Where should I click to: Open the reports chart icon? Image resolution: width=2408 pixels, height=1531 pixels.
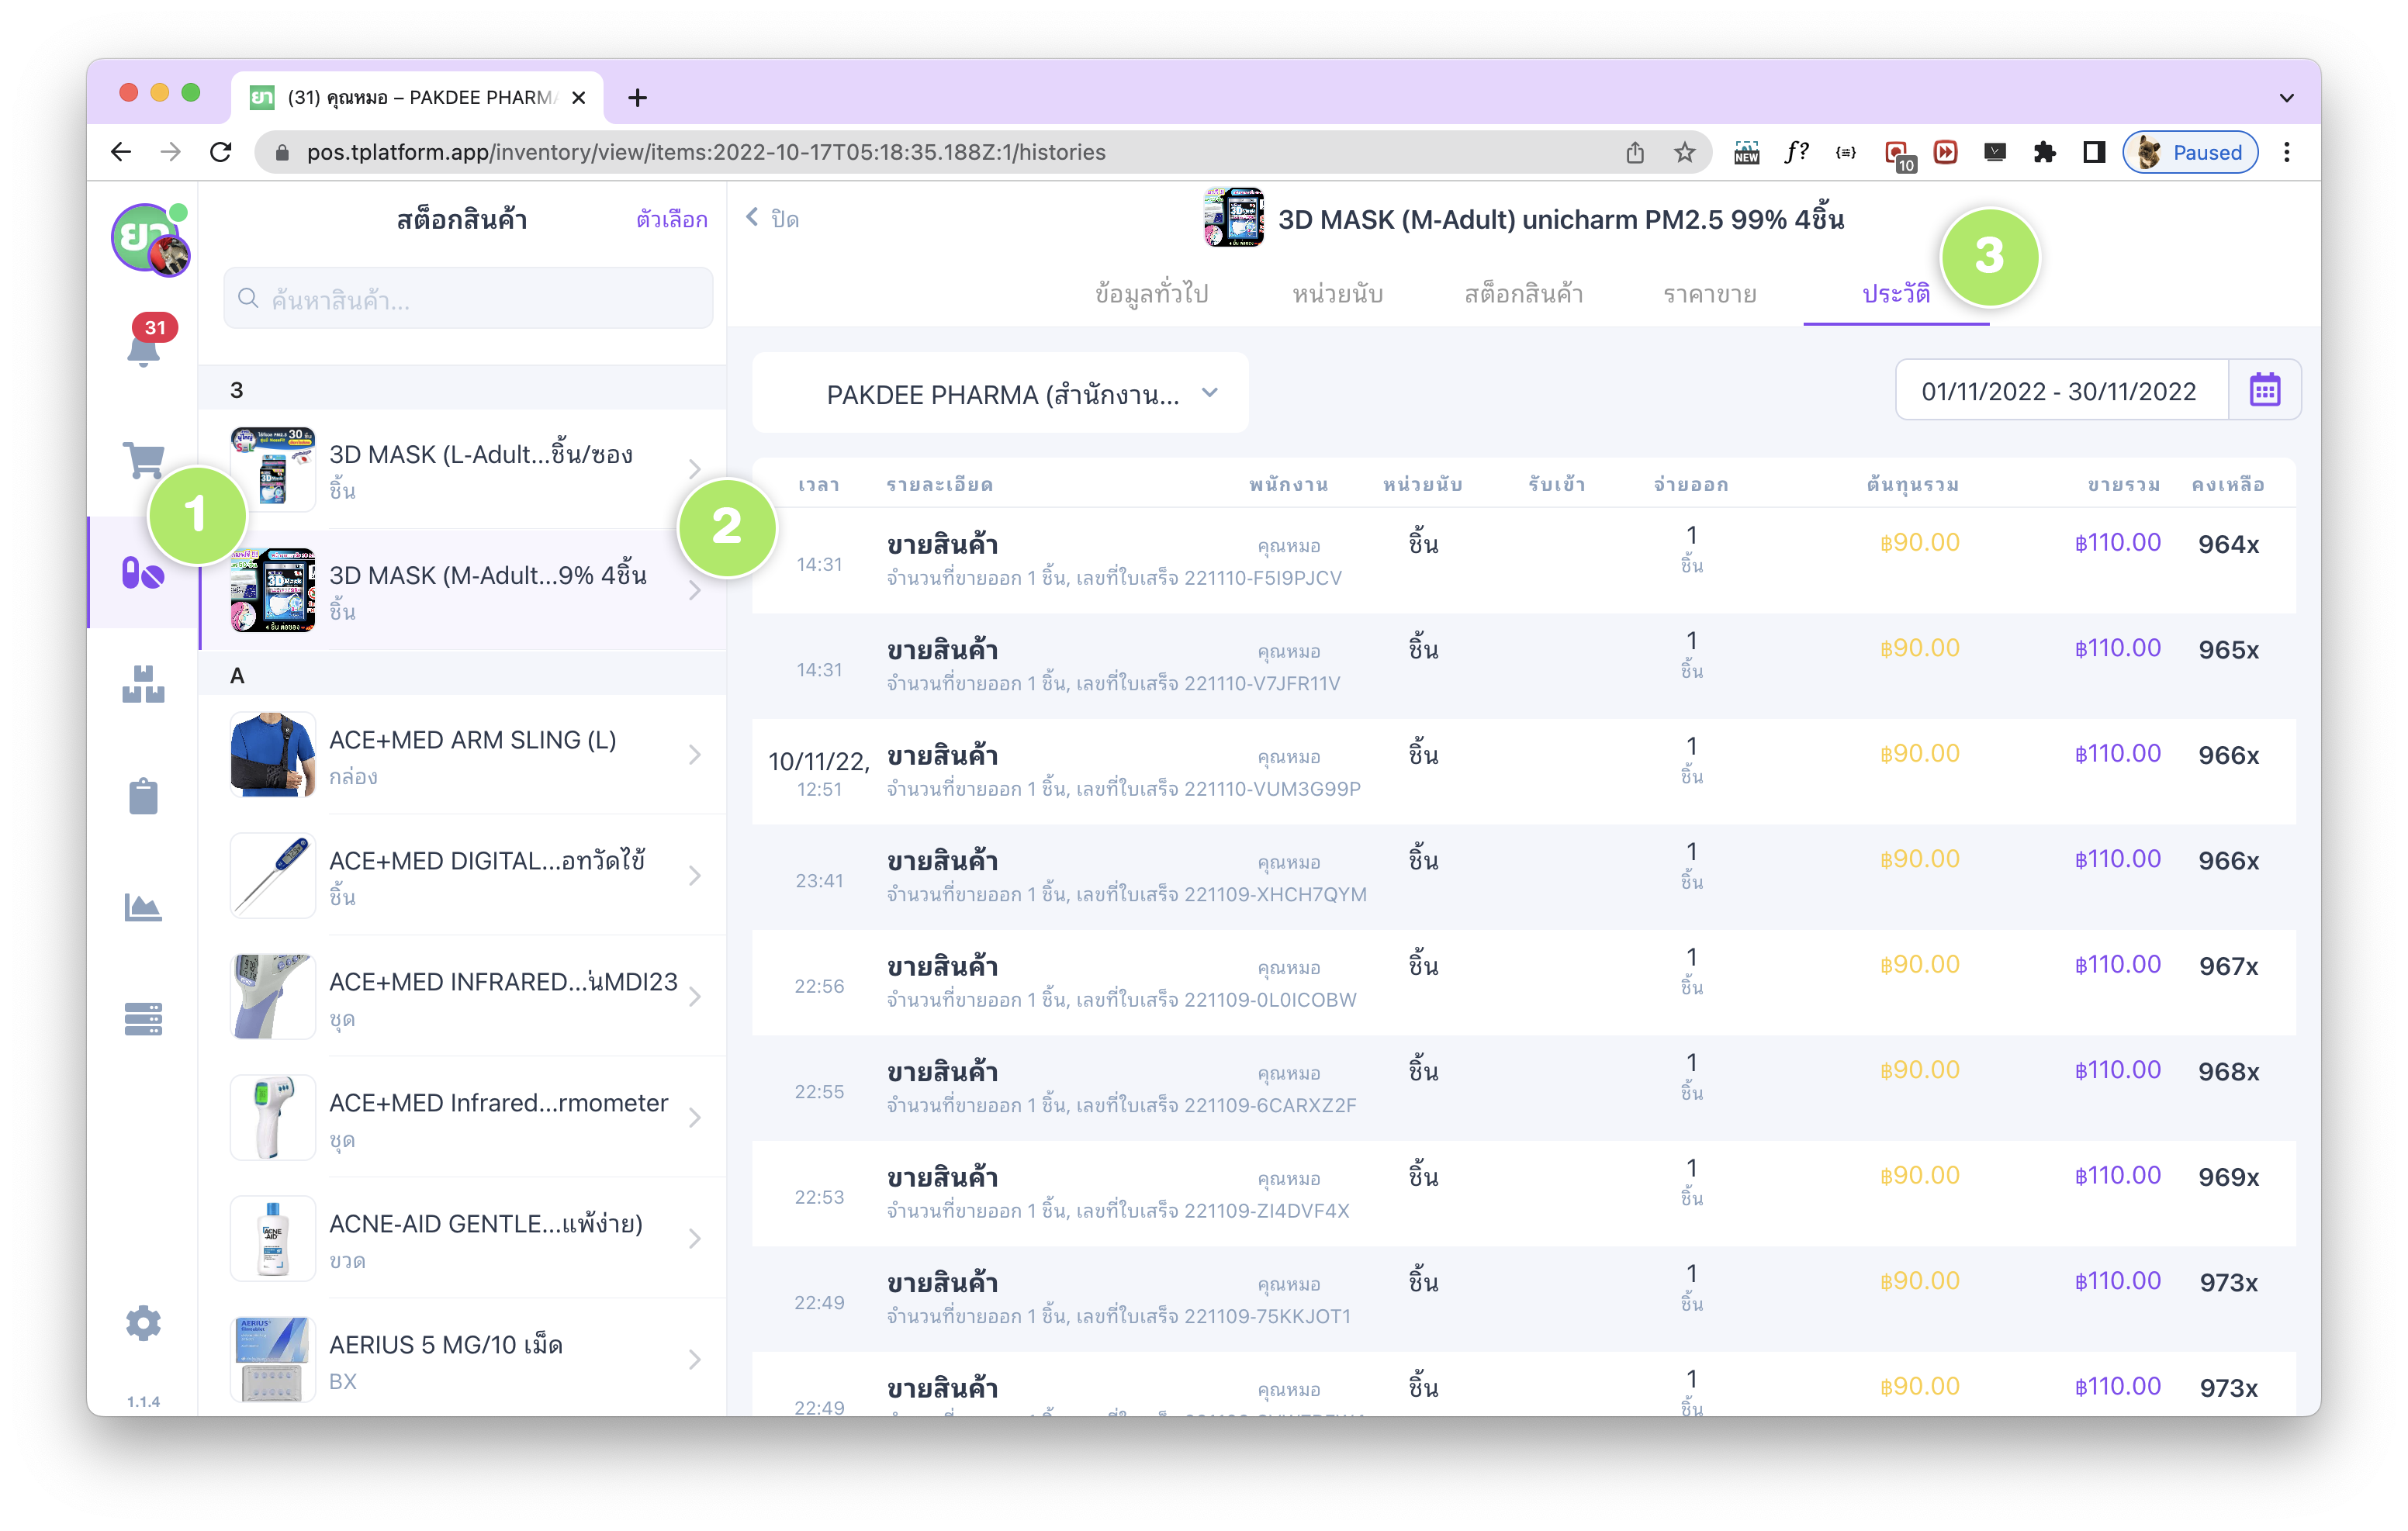(x=143, y=907)
